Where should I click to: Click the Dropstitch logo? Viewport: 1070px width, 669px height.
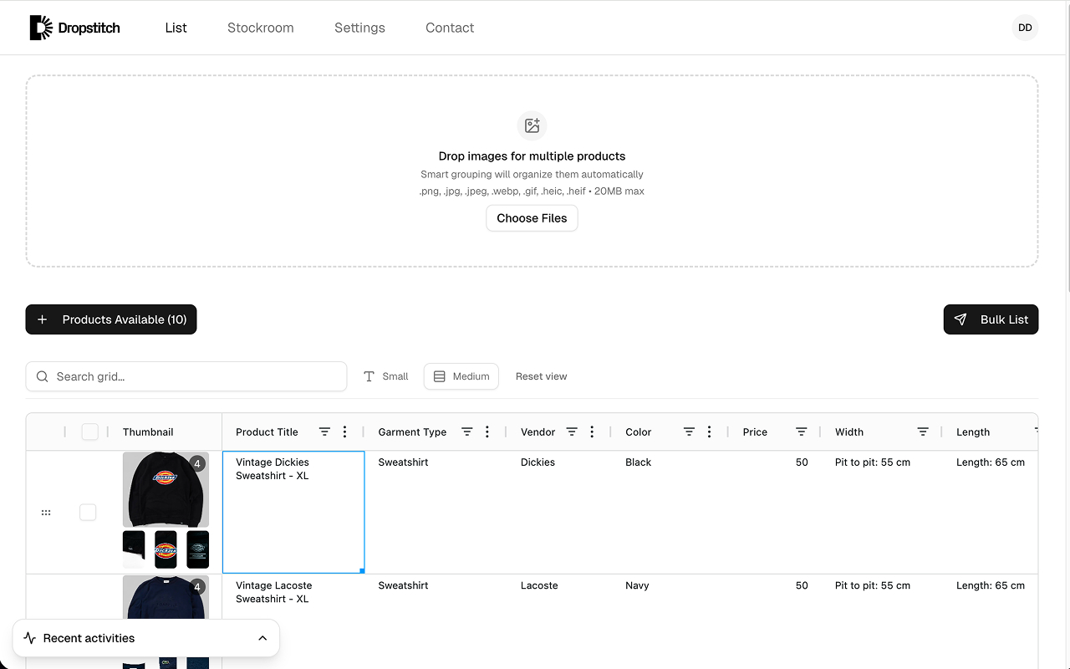point(74,28)
